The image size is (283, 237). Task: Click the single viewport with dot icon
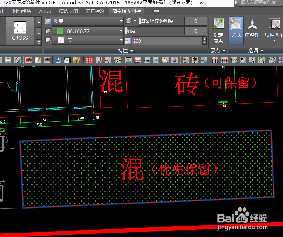[x=67, y=60]
